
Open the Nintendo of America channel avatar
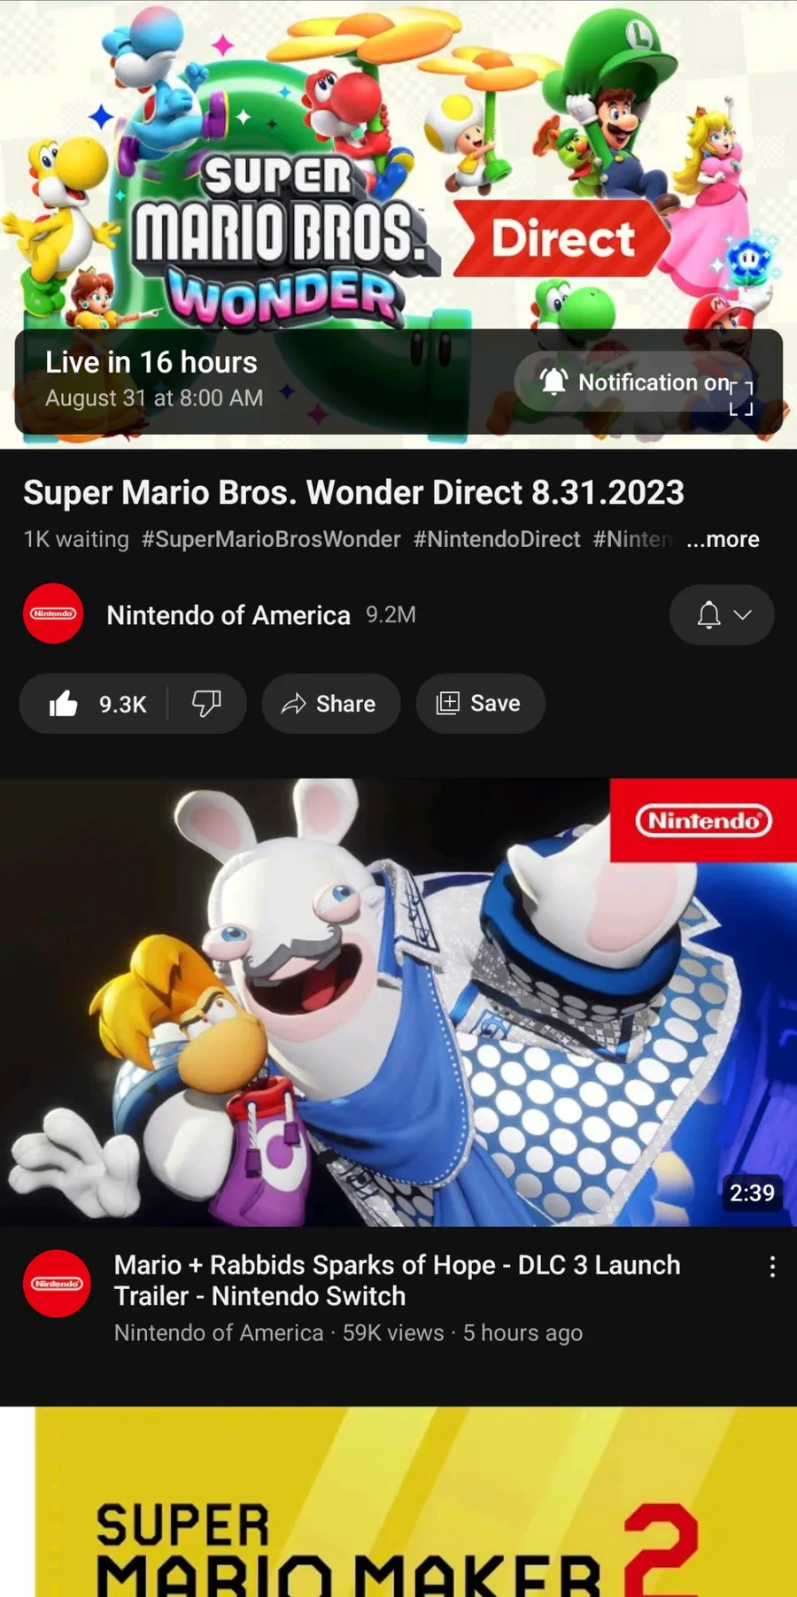pyautogui.click(x=53, y=613)
